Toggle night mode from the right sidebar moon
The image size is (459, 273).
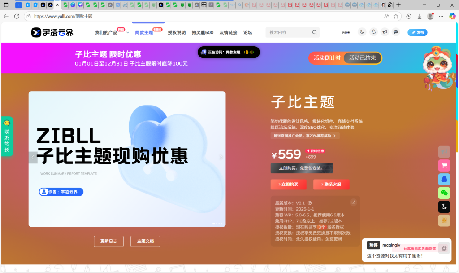[x=444, y=207]
